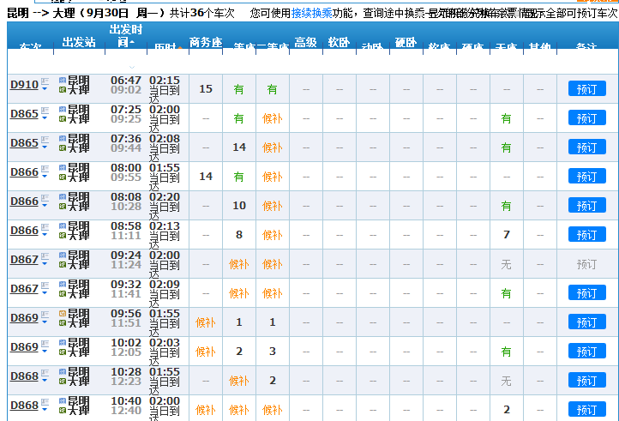Click the ID card icon for the 10:40 D868
This screenshot has width=619, height=421.
coord(45,402)
